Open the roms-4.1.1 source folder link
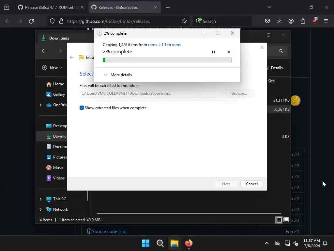Image resolution: width=334 pixels, height=251 pixels. 157,44
